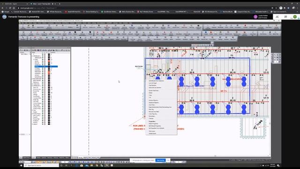Choose Match Properties menu entry
This screenshot has width=300, height=169.
[153, 124]
